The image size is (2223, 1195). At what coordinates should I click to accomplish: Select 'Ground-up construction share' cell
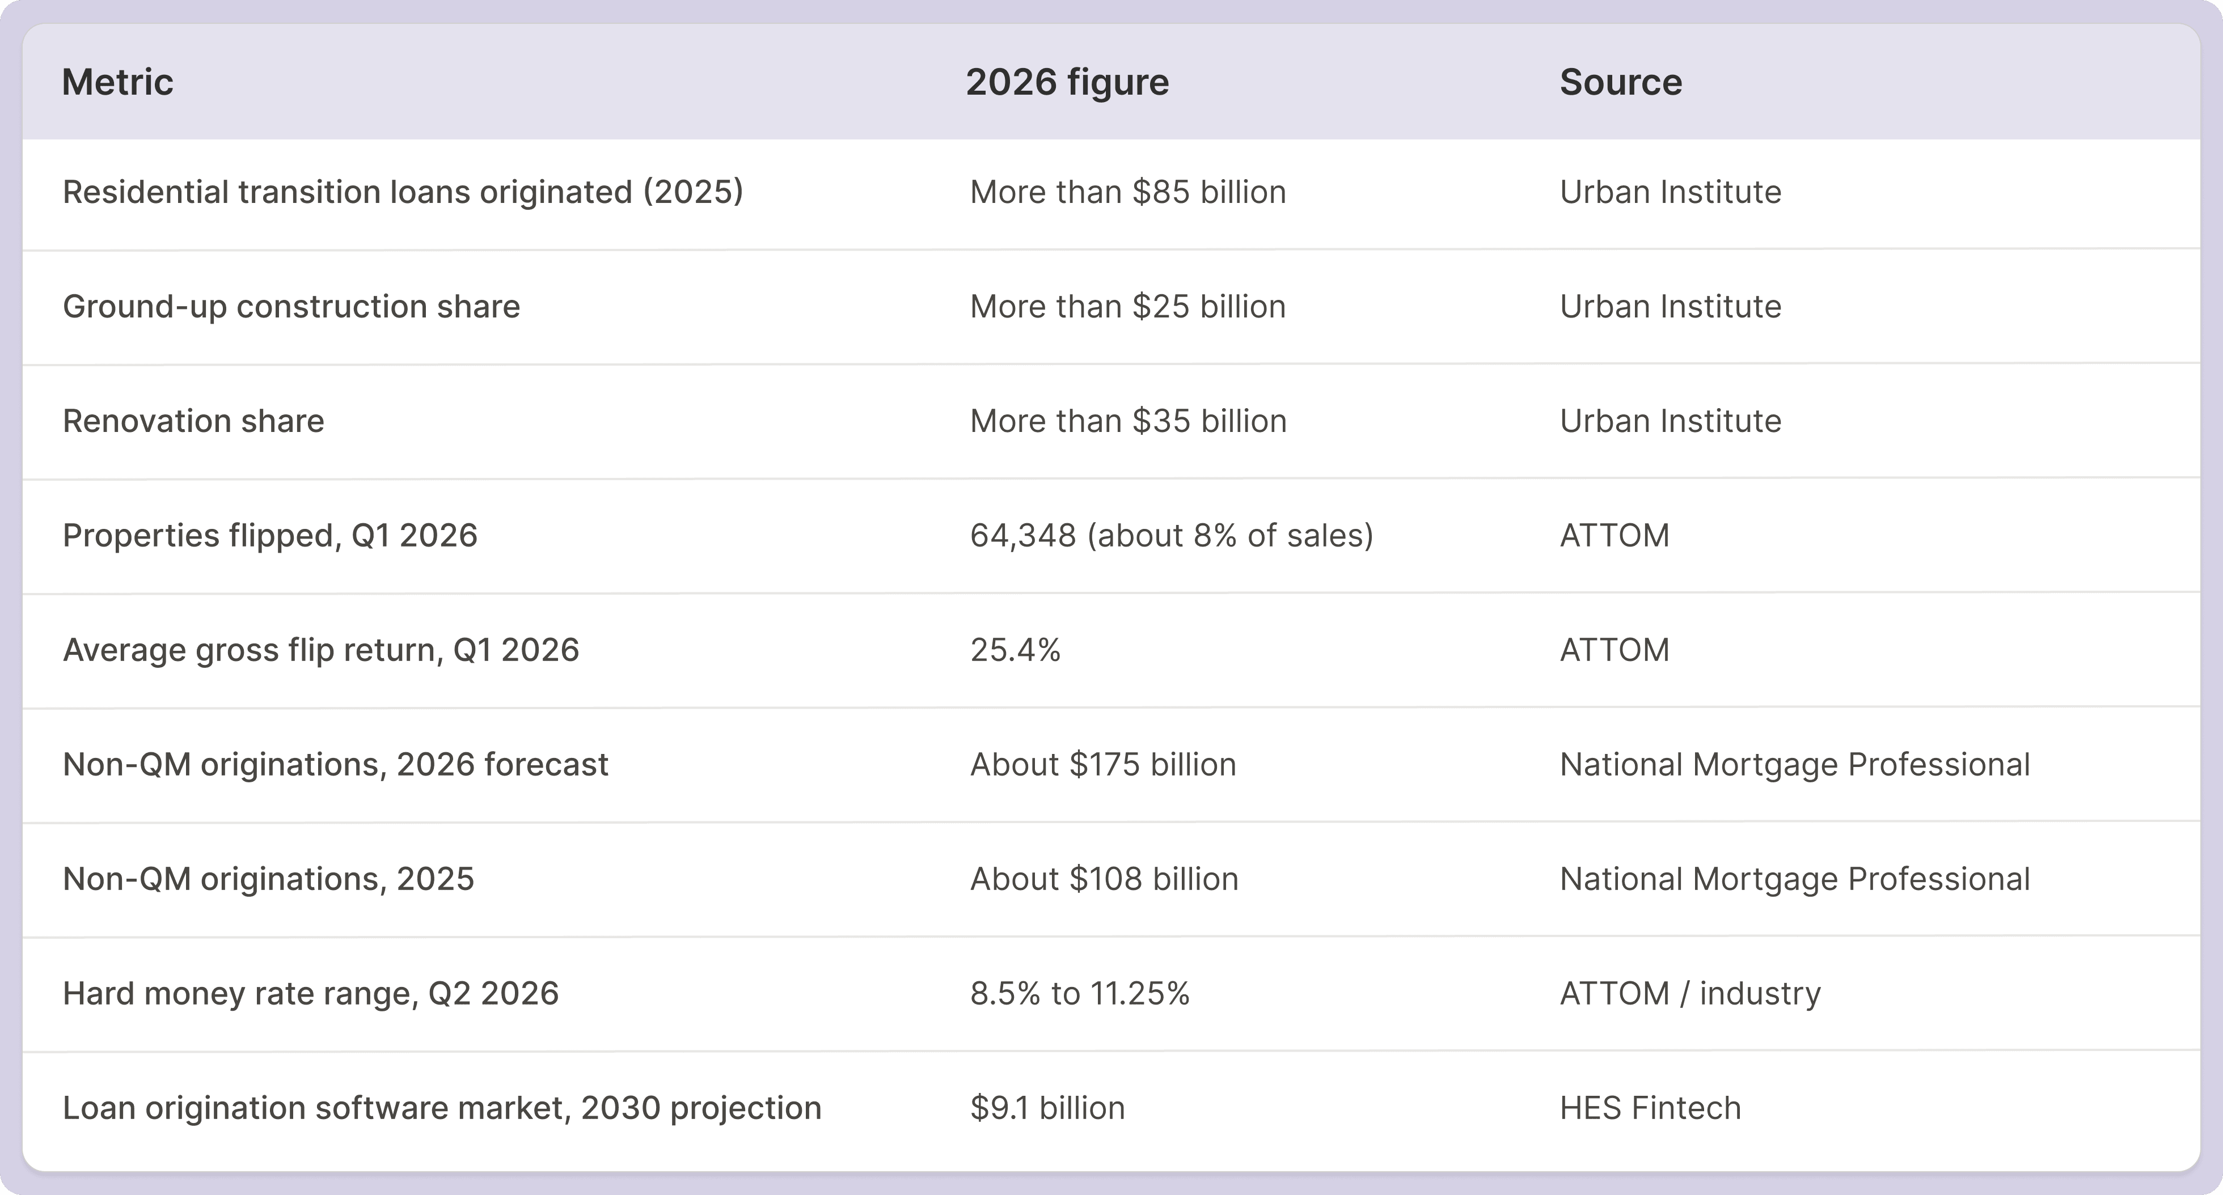pyautogui.click(x=291, y=307)
